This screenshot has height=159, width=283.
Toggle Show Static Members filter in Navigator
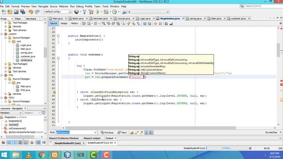click(15, 142)
